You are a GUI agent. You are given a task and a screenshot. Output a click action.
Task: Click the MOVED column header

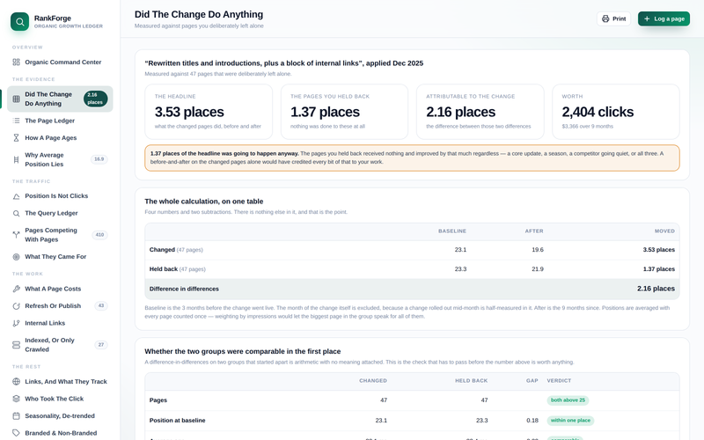[x=664, y=231]
